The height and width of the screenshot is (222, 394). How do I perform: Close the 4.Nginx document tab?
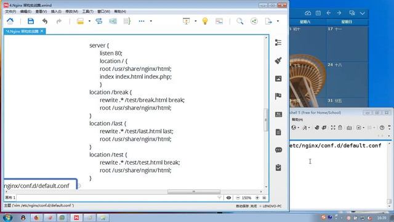pyautogui.click(x=42, y=31)
